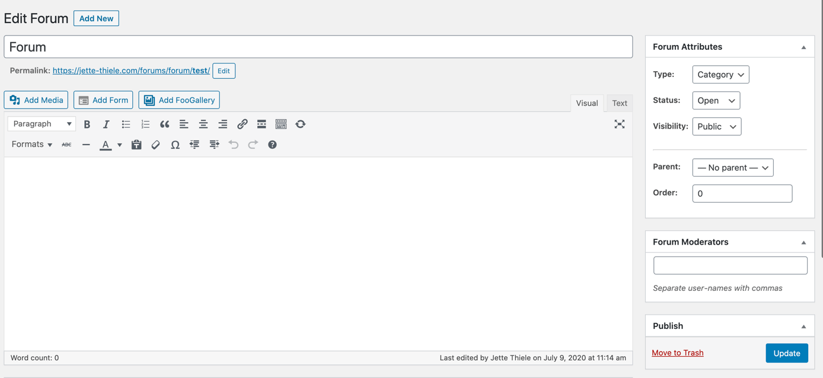Move the forum to trash
Screen dimensions: 823x378
678,353
